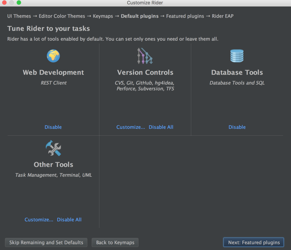This screenshot has width=291, height=250.
Task: Select UI Themes breadcrumb step
Action: tap(19, 16)
